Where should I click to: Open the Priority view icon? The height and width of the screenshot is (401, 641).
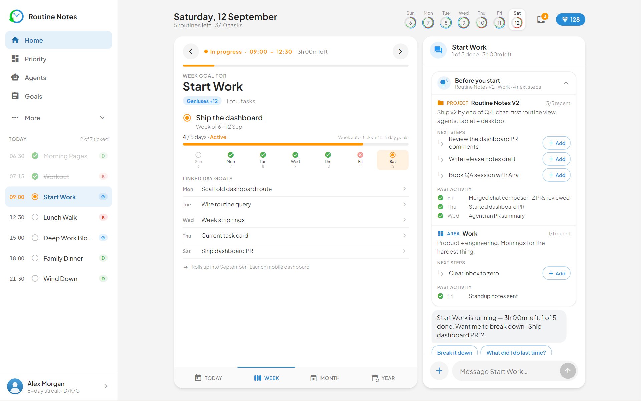pos(15,59)
